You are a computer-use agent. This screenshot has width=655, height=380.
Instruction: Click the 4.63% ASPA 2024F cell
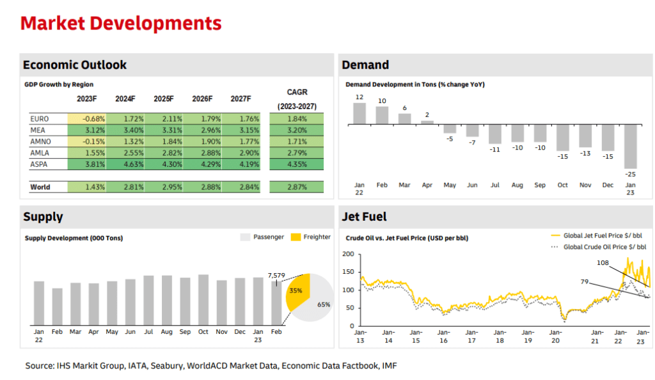[125, 164]
